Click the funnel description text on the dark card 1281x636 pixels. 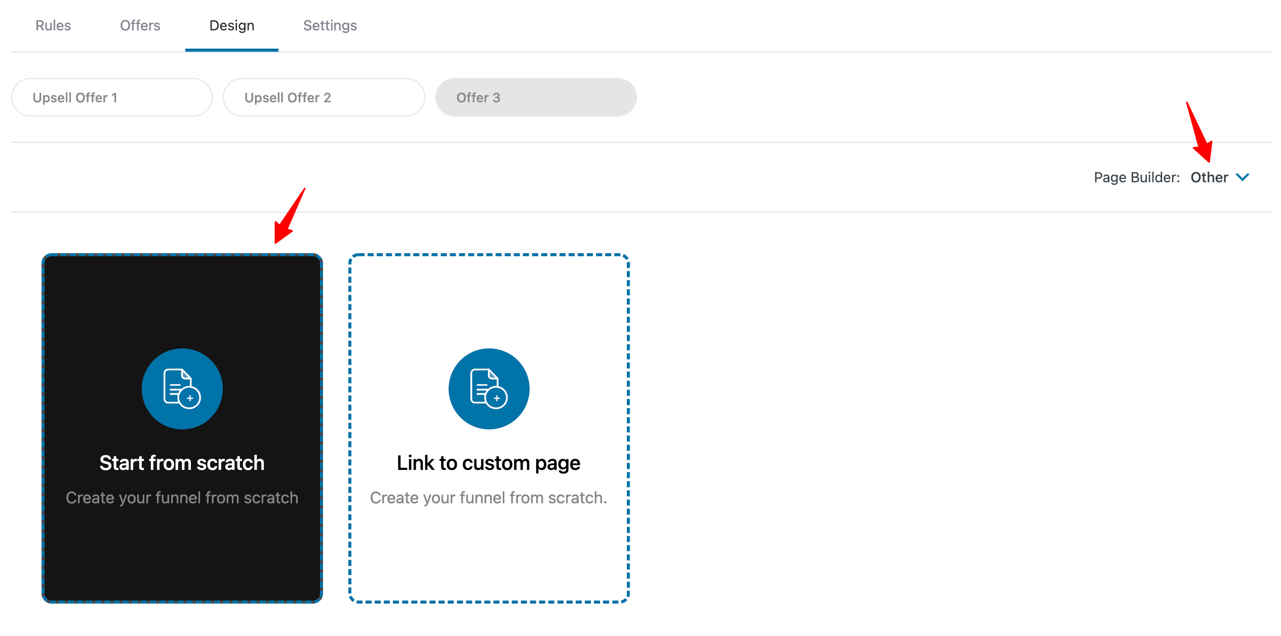(182, 497)
